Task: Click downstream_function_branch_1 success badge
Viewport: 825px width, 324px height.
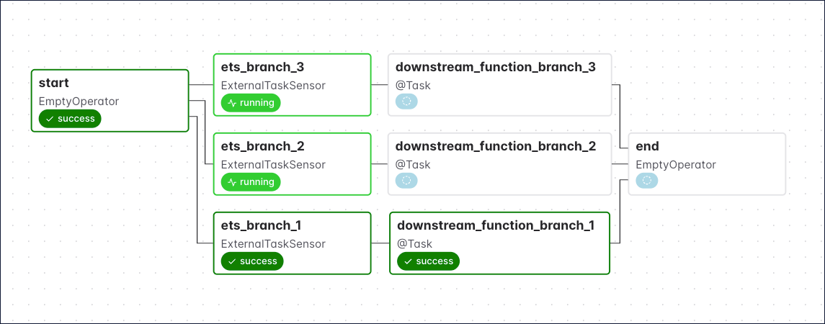Action: point(428,261)
